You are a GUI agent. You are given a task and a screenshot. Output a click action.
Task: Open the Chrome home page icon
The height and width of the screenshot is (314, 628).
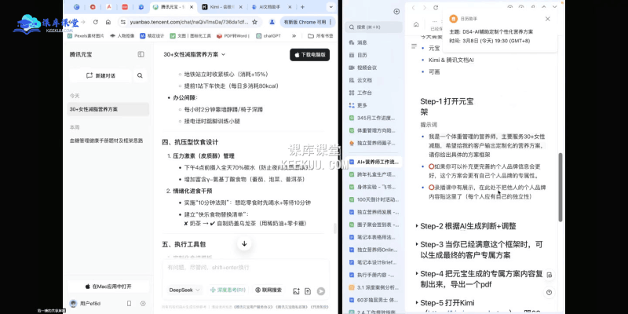(108, 22)
